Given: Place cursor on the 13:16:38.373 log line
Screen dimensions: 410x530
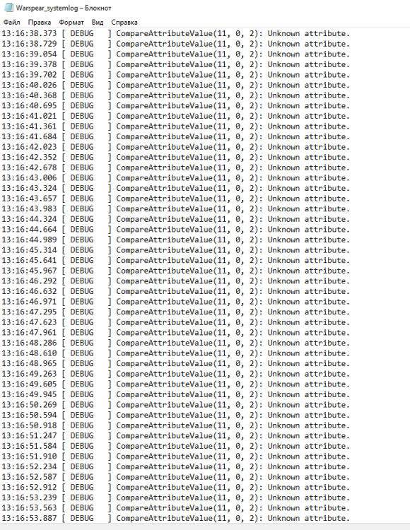Looking at the screenshot, I should click(175, 33).
